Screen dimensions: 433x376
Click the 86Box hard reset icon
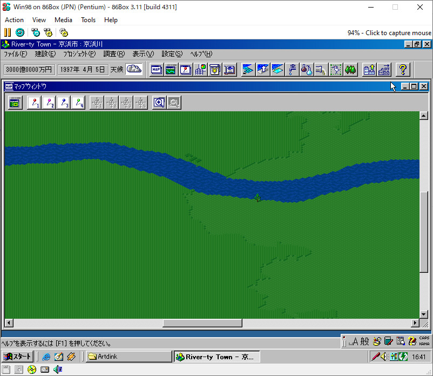point(20,32)
